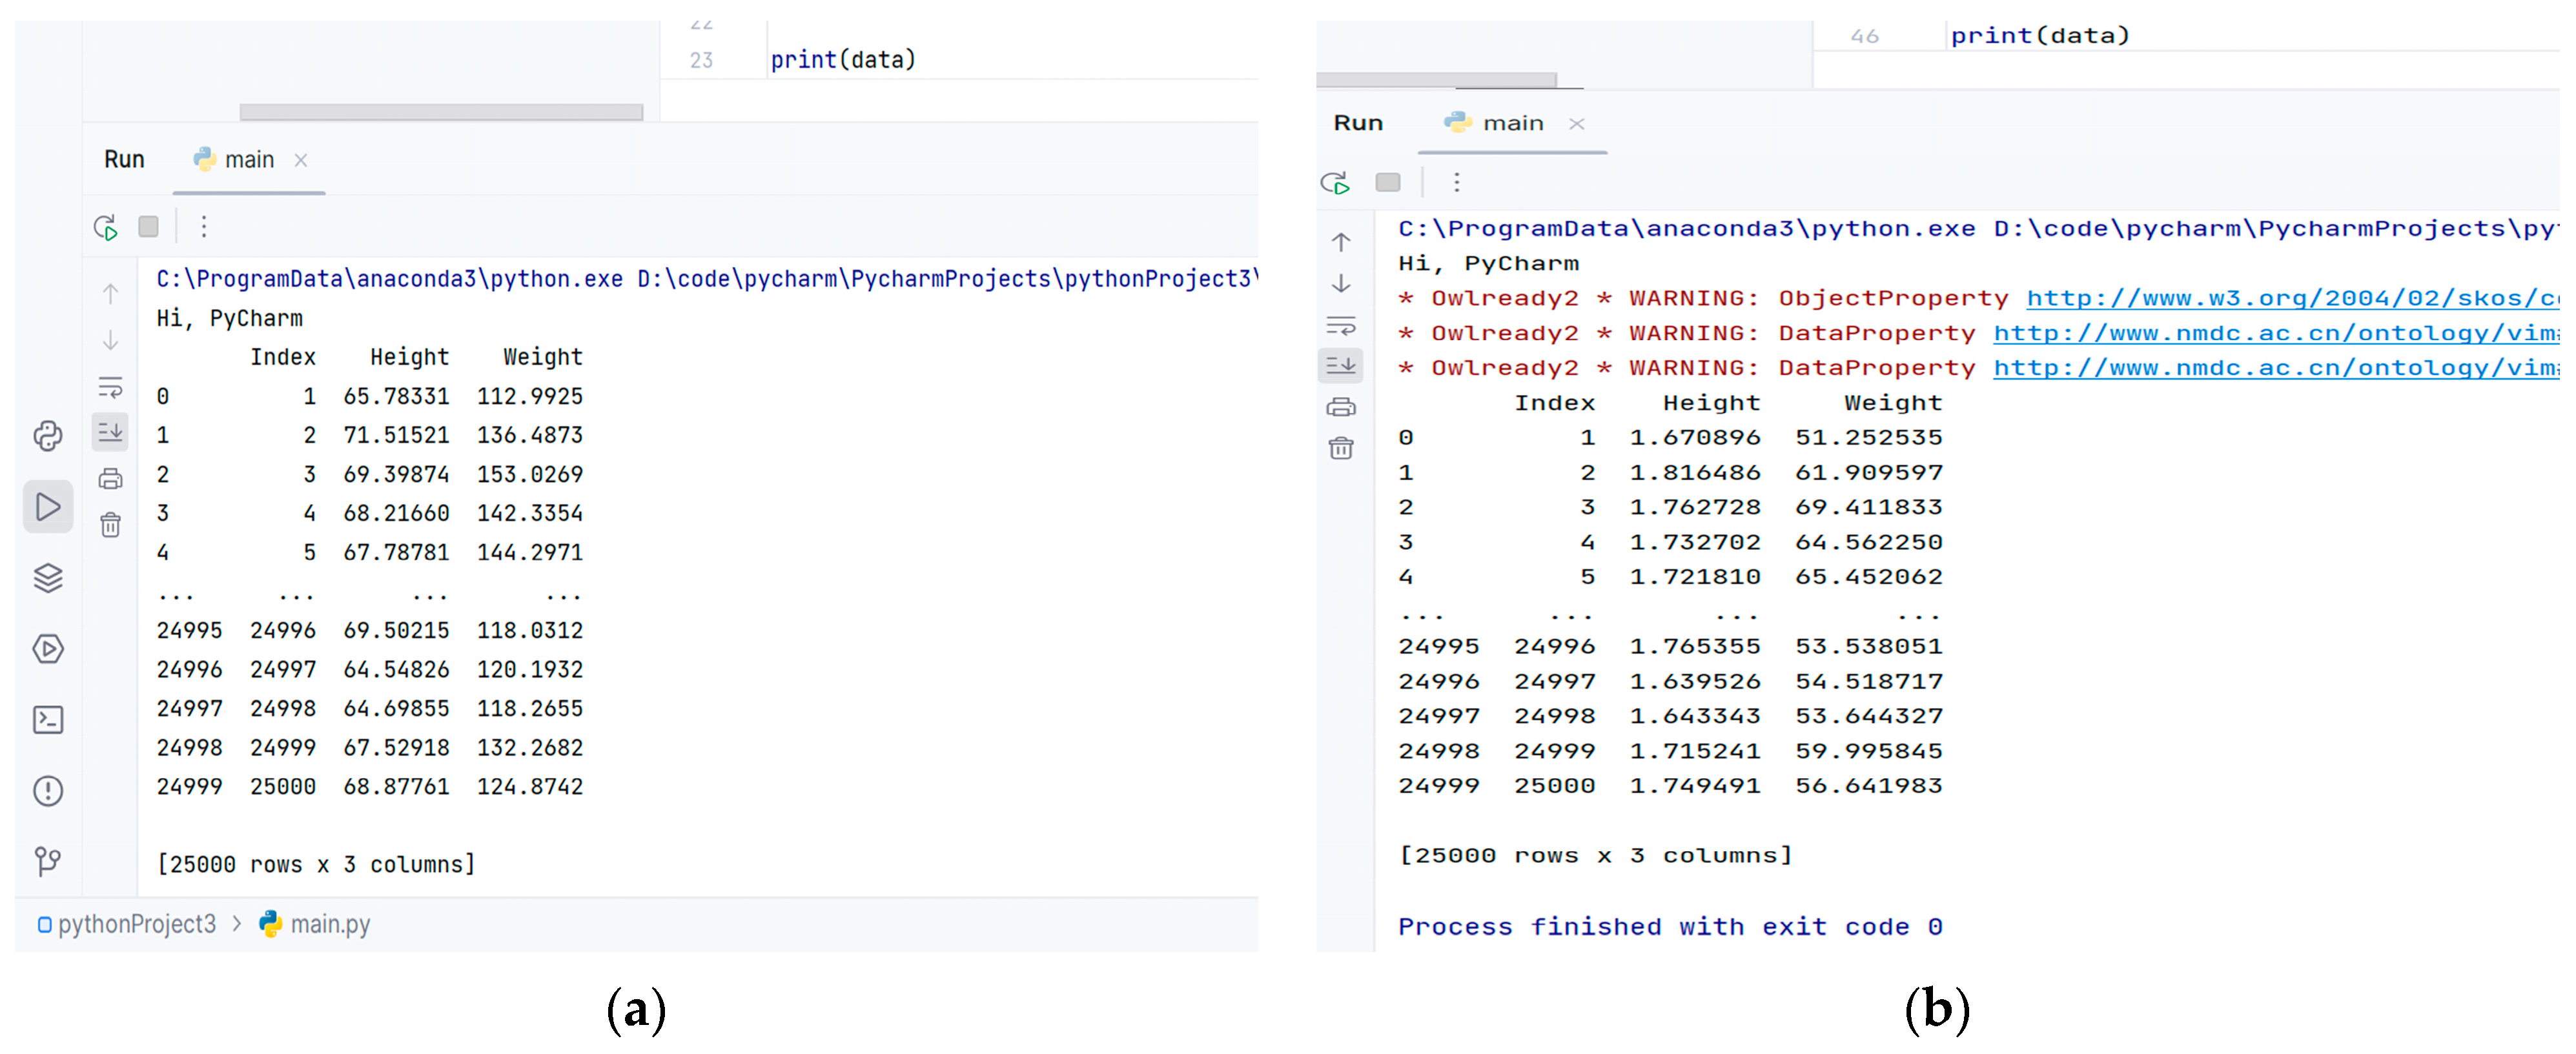2576x1054 pixels.
Task: Open more options in right Run toolbar
Action: [1458, 182]
